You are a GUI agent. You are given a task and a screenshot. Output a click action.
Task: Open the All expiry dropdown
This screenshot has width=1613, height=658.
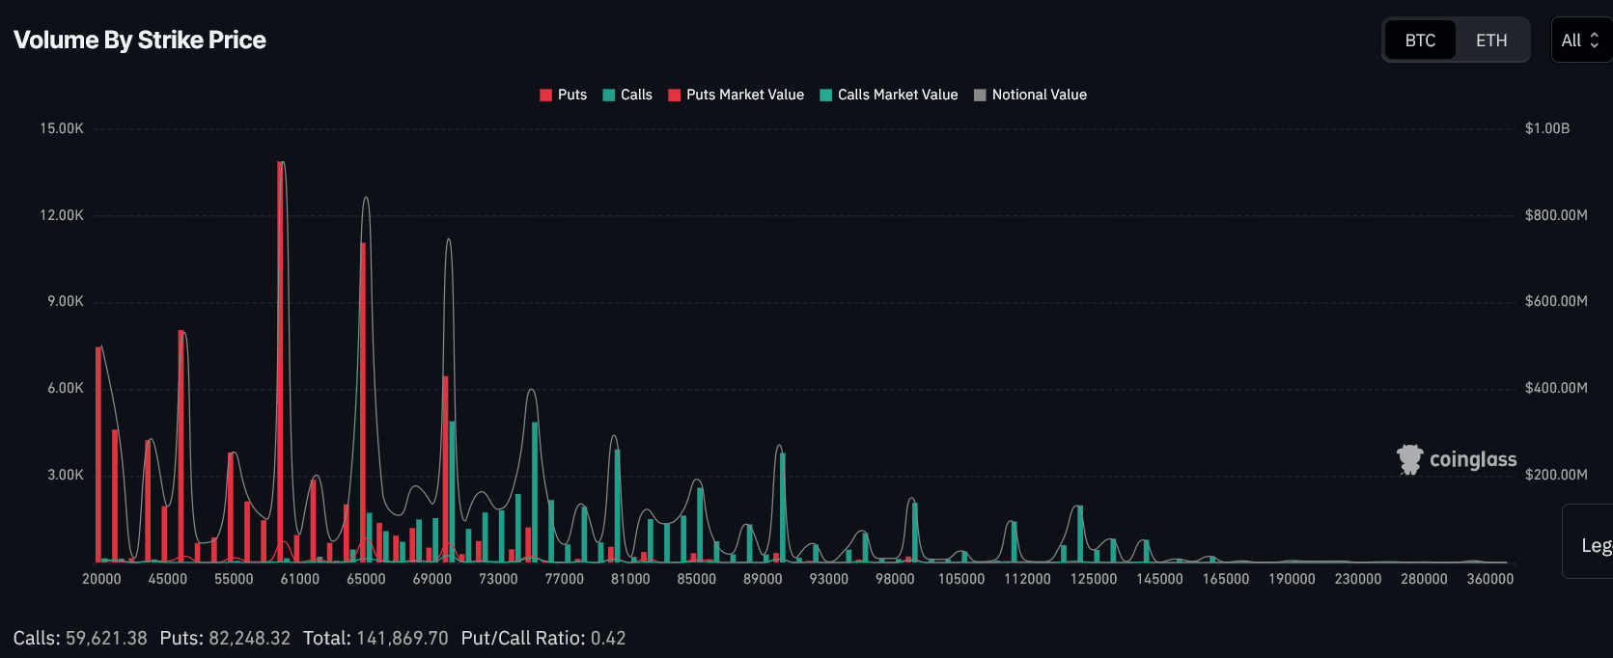1571,41
